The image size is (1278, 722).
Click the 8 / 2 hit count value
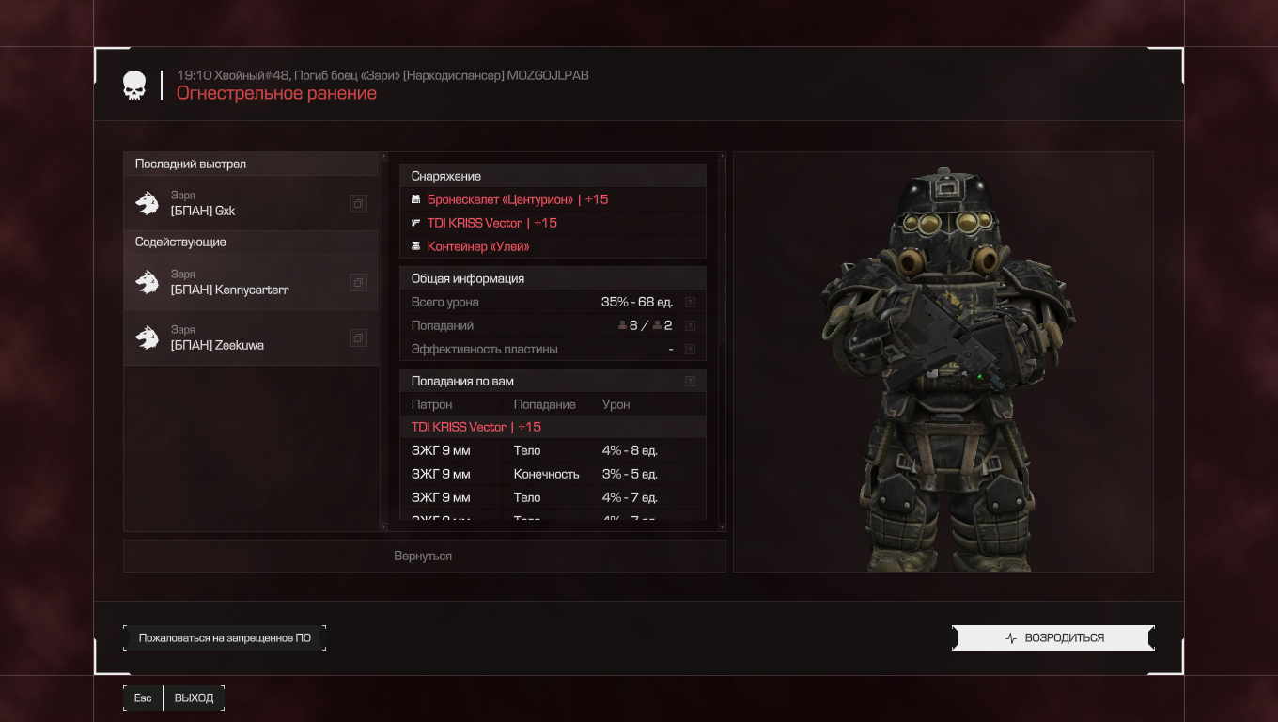(645, 325)
